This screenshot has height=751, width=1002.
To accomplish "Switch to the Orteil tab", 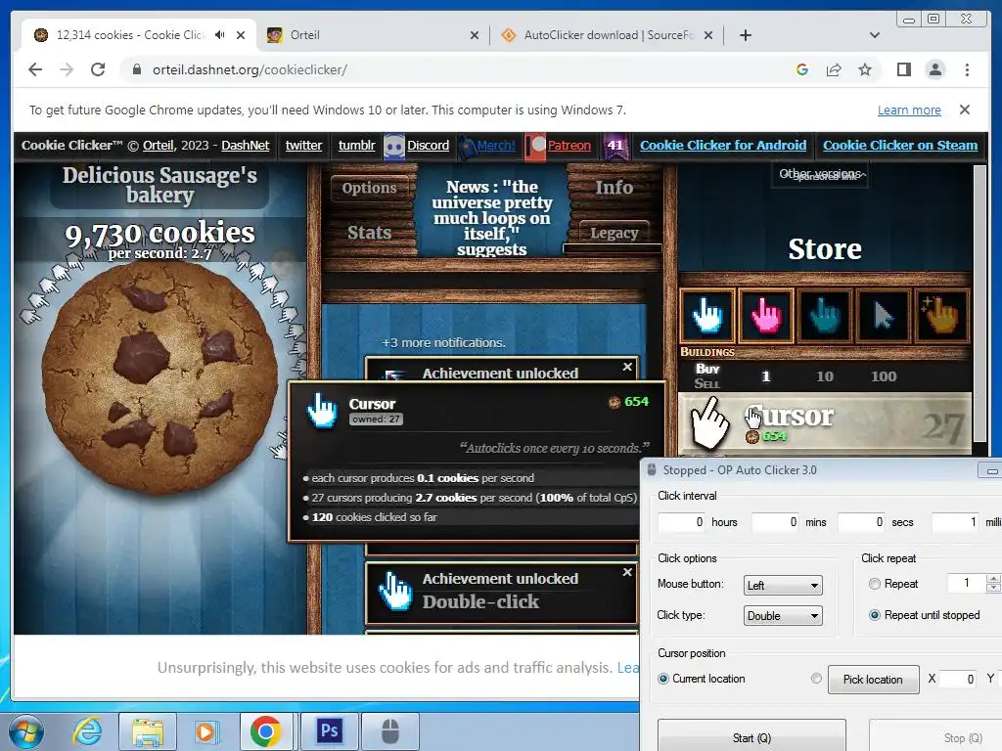I will click(x=373, y=35).
